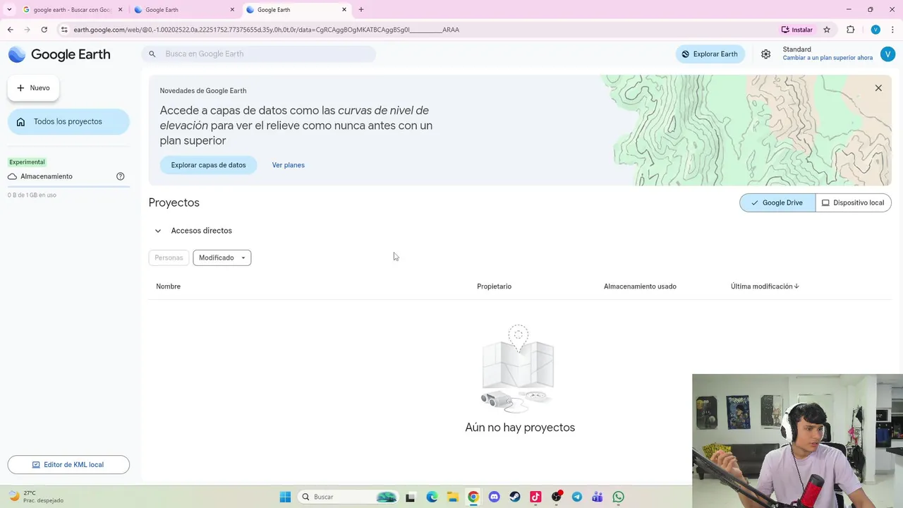
Task: Select Google Drive storage toggle
Action: pos(777,202)
